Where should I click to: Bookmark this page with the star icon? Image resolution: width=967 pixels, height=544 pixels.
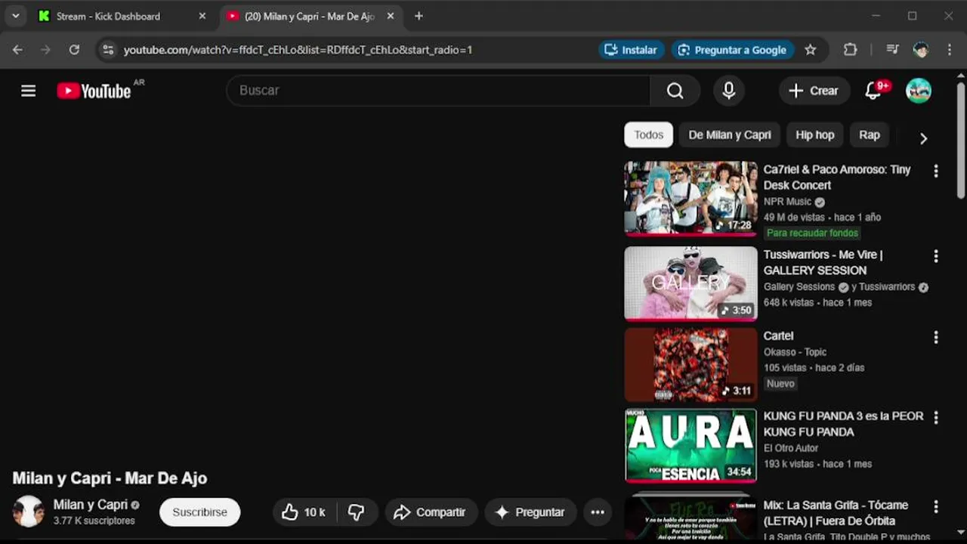point(811,50)
